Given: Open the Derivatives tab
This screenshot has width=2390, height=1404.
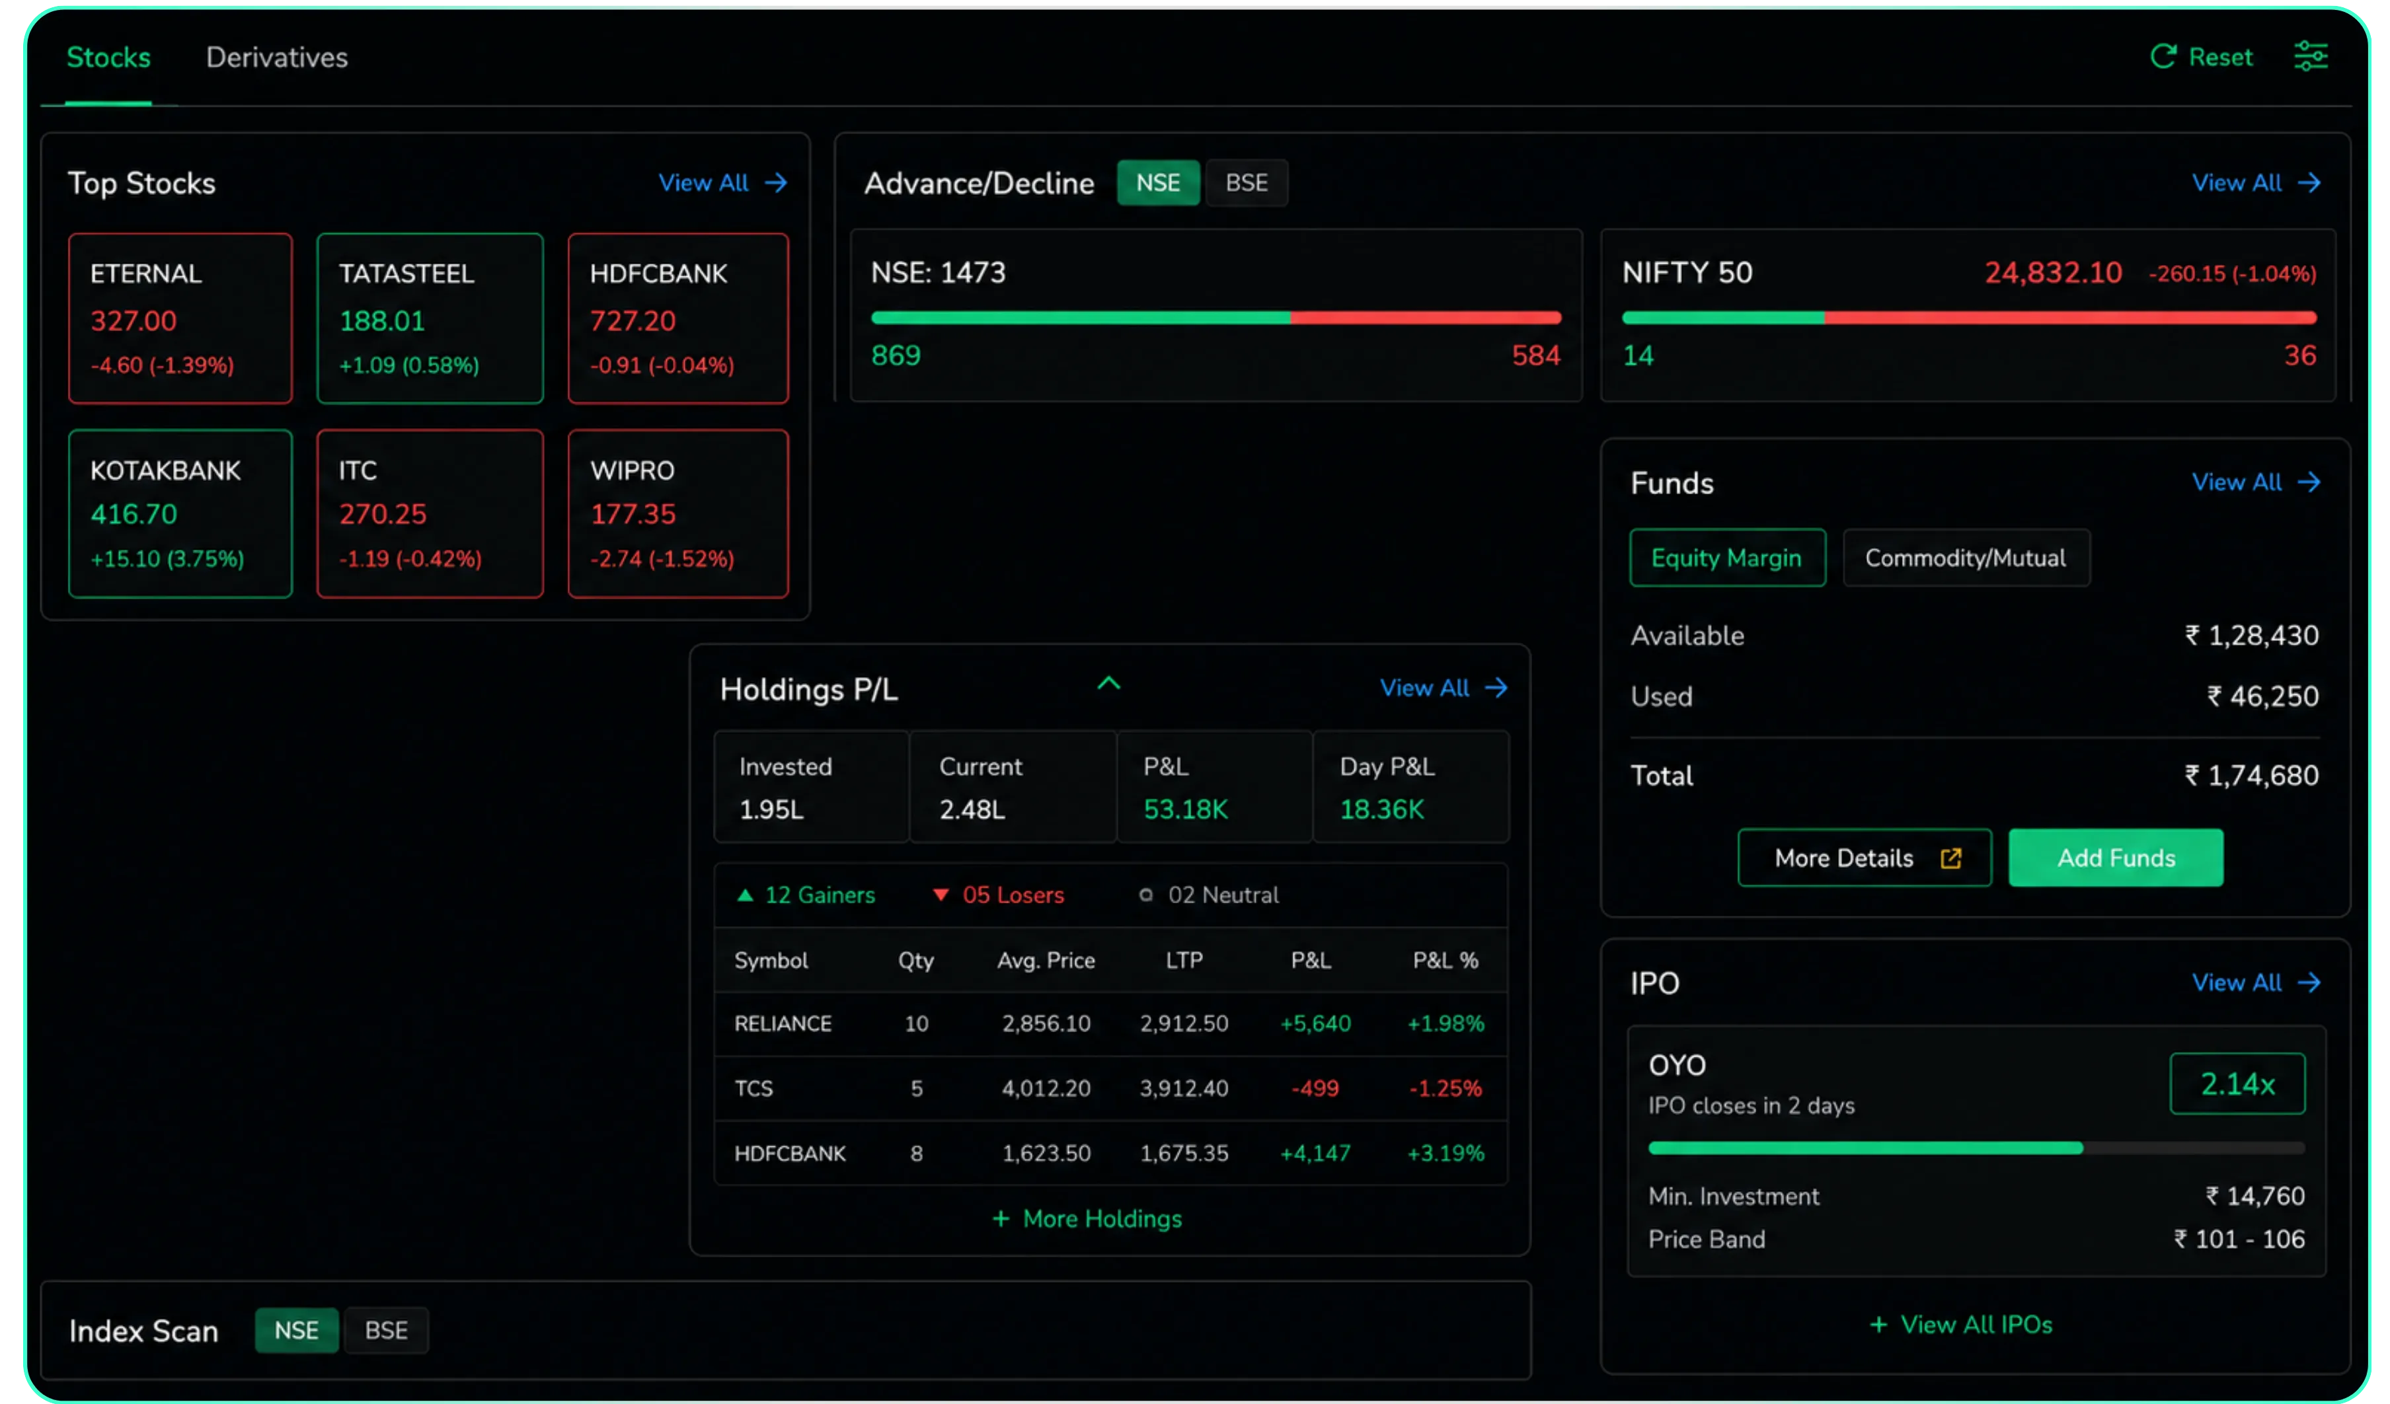Looking at the screenshot, I should point(277,57).
